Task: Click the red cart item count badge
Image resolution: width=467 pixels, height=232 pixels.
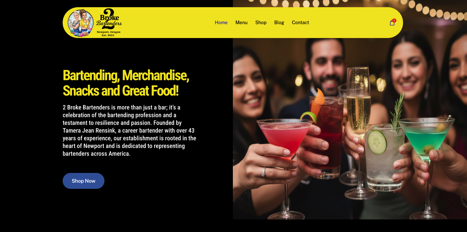Action: coord(394,21)
